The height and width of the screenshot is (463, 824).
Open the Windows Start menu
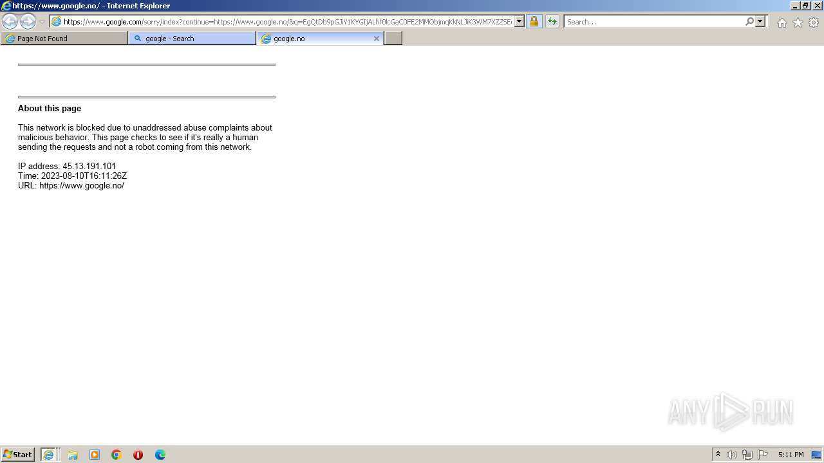pos(18,455)
